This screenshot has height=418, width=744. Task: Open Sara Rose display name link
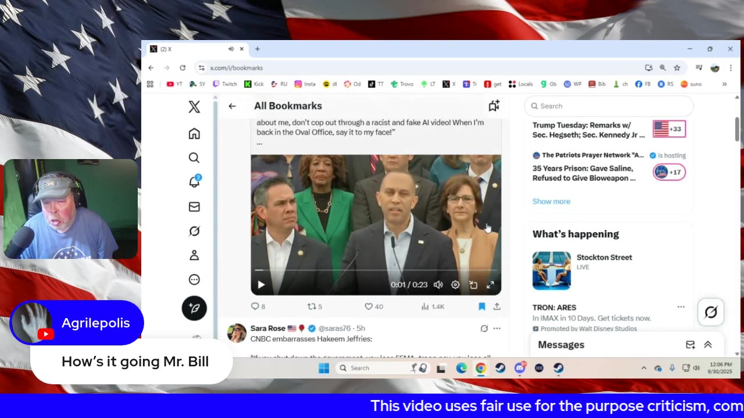pyautogui.click(x=268, y=328)
